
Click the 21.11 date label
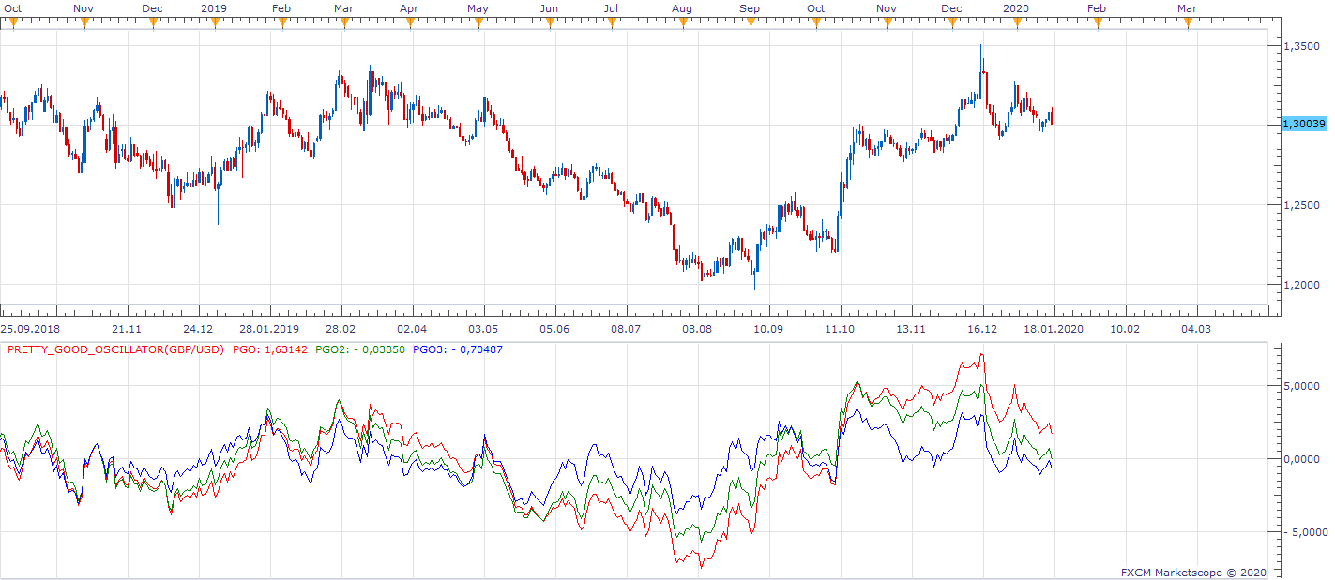click(x=127, y=329)
